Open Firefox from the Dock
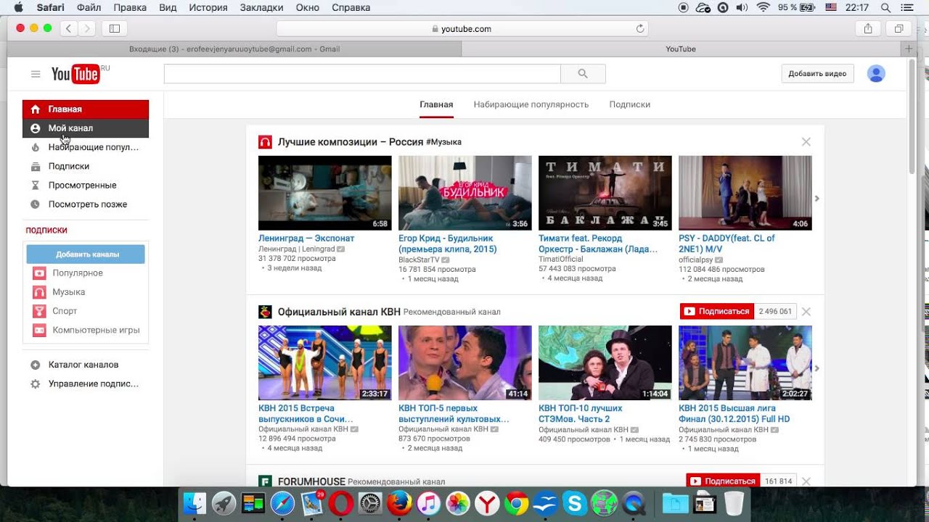Image resolution: width=929 pixels, height=522 pixels. [399, 502]
